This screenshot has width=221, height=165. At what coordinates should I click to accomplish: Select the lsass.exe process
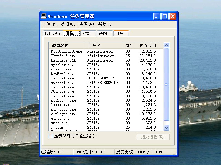(106, 105)
